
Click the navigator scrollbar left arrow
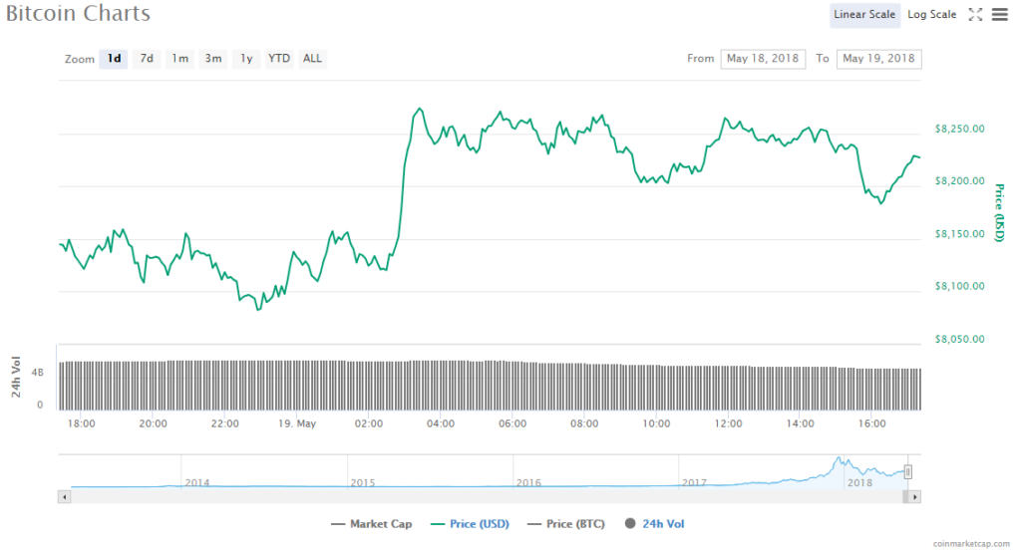click(65, 496)
